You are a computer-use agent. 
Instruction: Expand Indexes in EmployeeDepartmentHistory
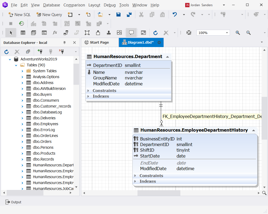tap(135, 181)
